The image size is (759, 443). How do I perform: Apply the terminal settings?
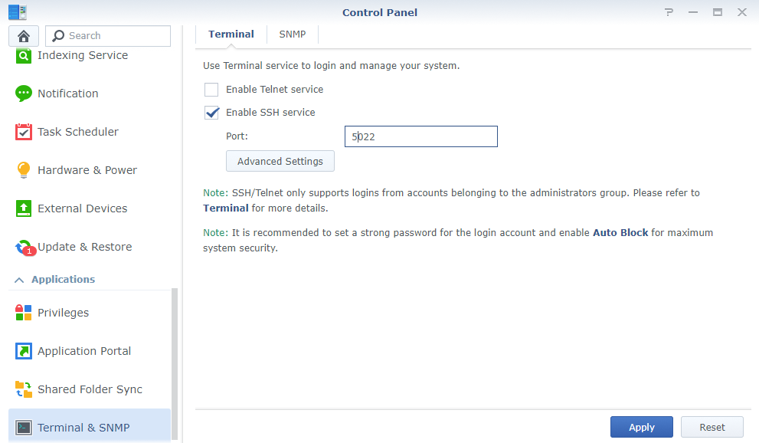pos(641,427)
